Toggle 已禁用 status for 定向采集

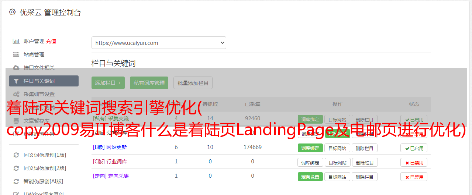pos(414,177)
